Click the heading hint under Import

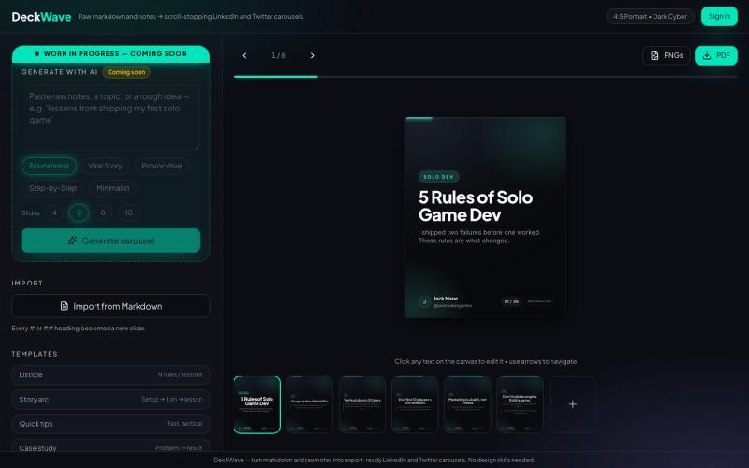tap(79, 329)
